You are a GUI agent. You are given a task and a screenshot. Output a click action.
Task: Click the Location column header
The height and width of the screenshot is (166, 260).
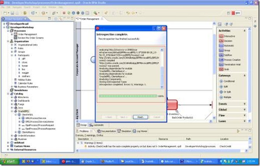tap(224, 139)
